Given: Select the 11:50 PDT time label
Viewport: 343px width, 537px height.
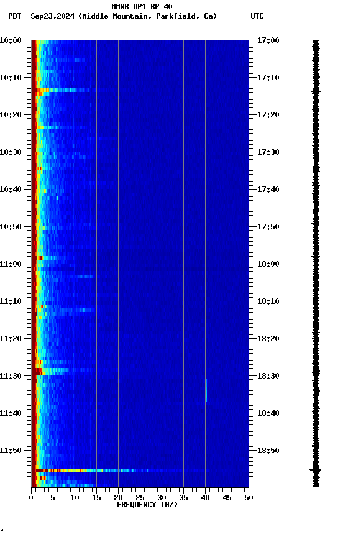Looking at the screenshot, I should coord(11,451).
